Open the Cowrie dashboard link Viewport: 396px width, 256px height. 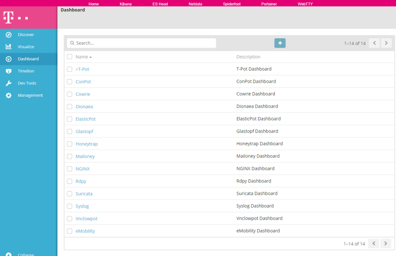pyautogui.click(x=83, y=94)
